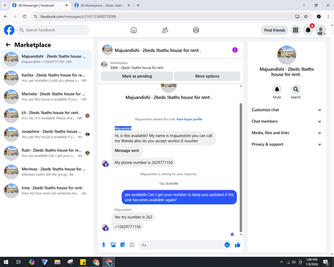Click the chat scrollbar thumb
Viewport: 334px width, 267px height.
click(x=240, y=168)
